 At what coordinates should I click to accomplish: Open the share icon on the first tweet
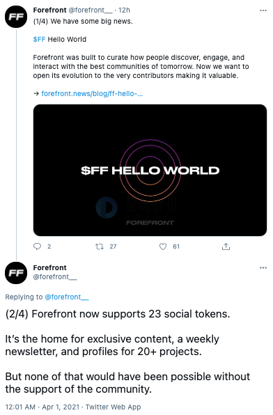tap(226, 246)
